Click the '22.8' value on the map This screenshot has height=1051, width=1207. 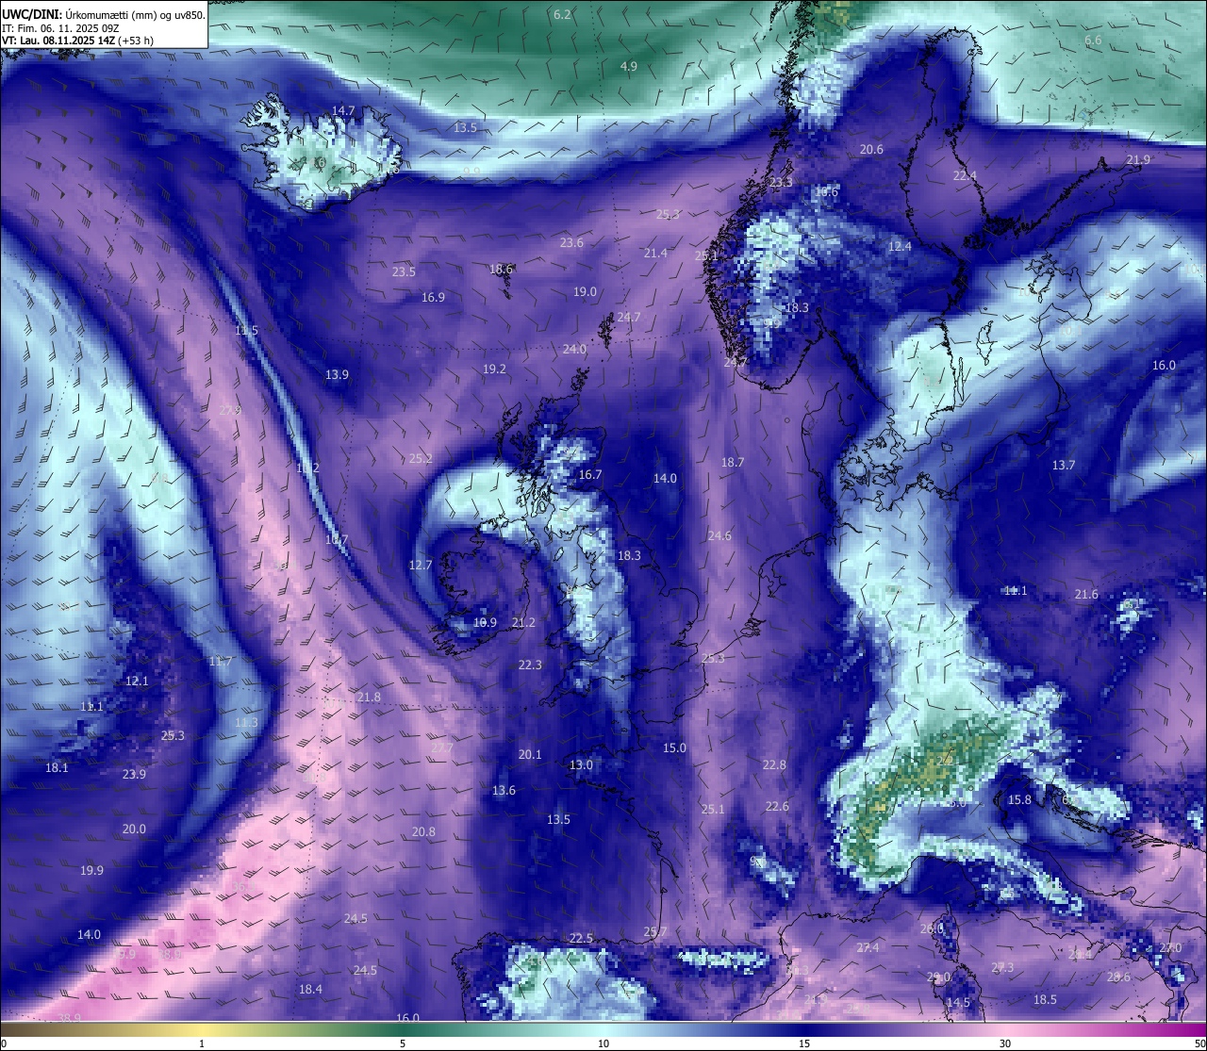(774, 764)
